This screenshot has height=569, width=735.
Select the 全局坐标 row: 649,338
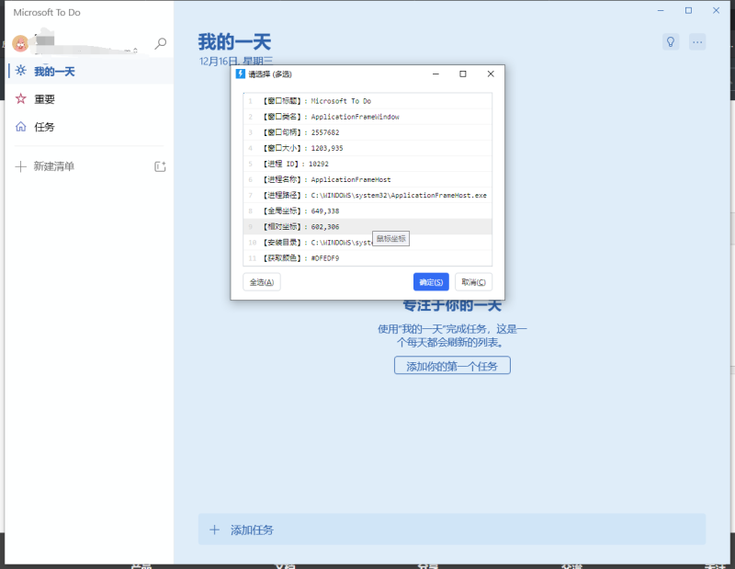click(x=367, y=211)
